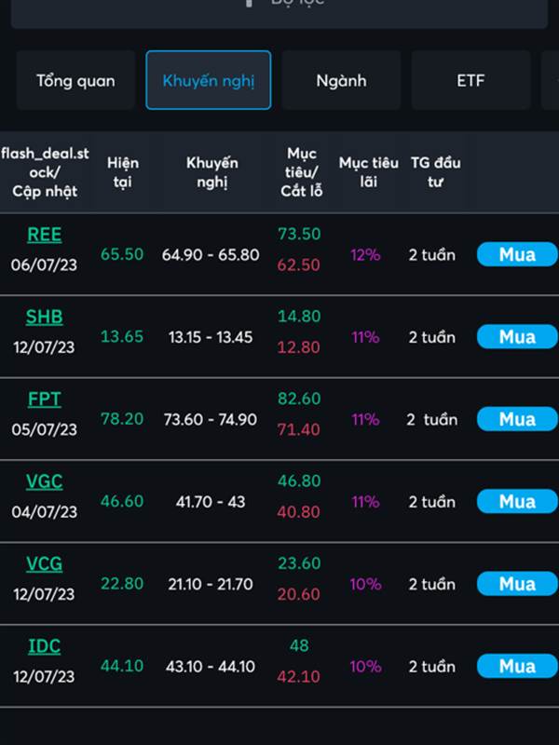Click recommended range 41.70 - 43

pyautogui.click(x=211, y=502)
